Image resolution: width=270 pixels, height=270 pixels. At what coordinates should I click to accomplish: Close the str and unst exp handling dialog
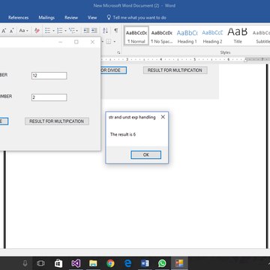click(163, 117)
